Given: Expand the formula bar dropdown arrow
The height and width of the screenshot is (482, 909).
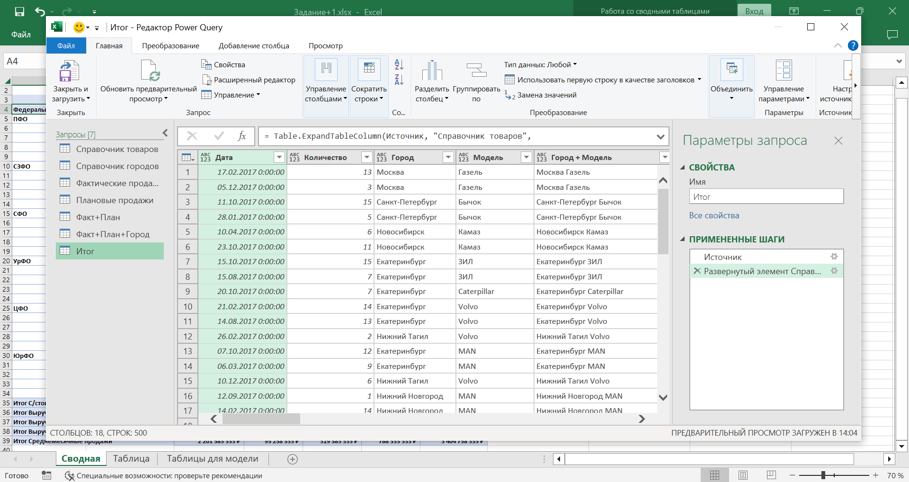Looking at the screenshot, I should click(x=660, y=137).
